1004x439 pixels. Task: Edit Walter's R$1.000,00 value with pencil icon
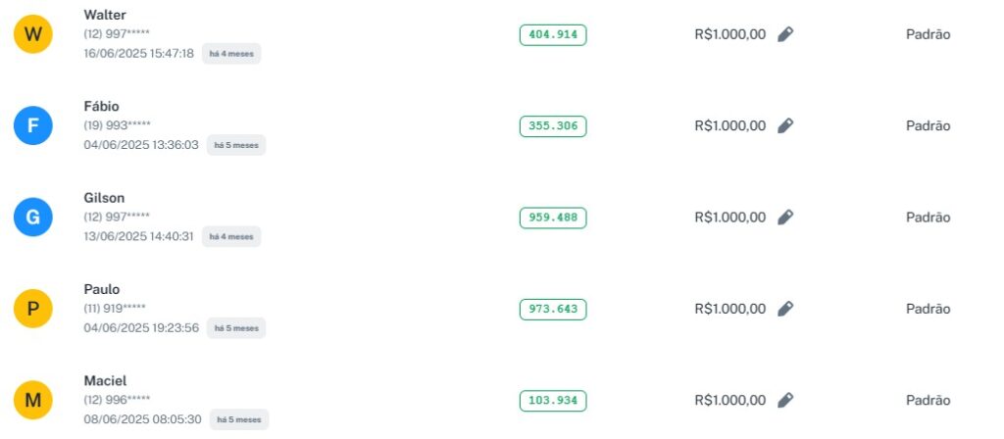point(785,34)
